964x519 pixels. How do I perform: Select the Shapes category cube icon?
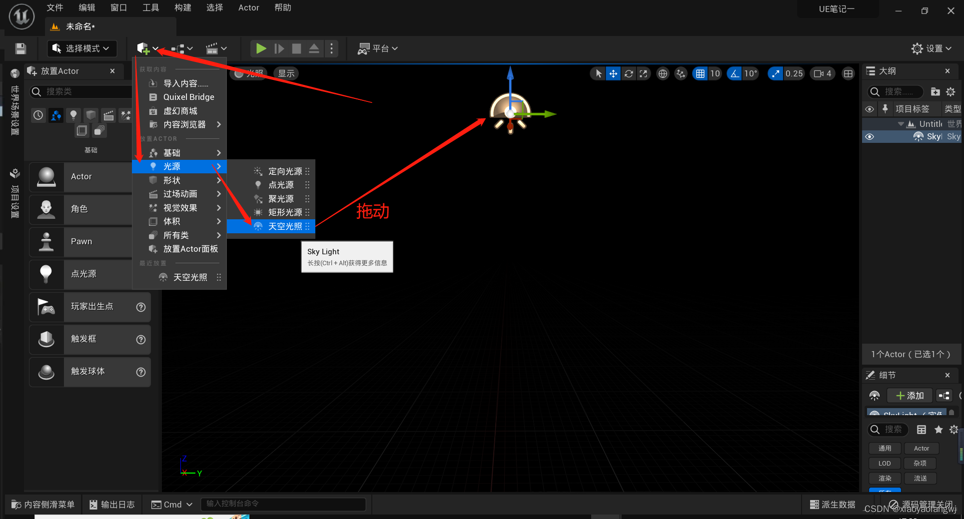coord(91,115)
